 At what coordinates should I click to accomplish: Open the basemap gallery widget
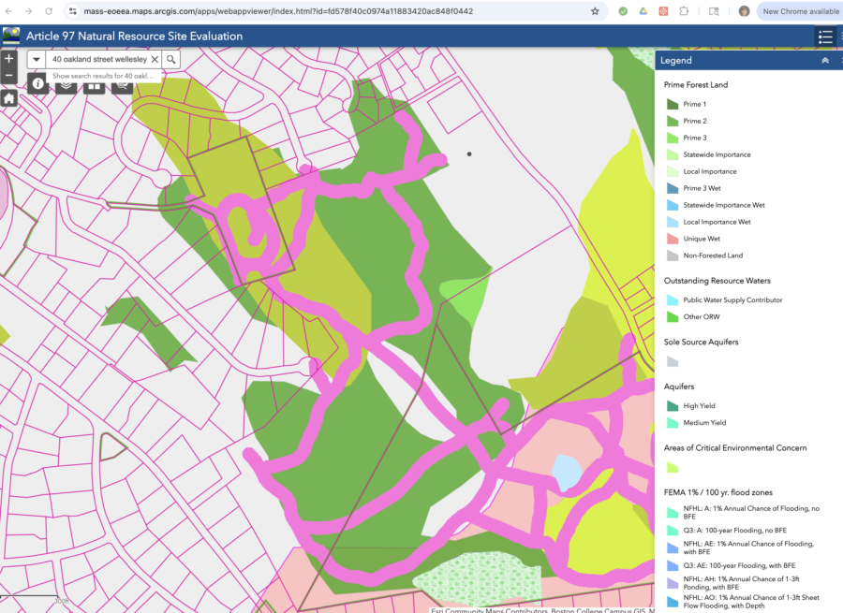click(x=94, y=85)
